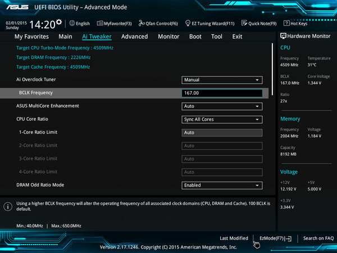Click the EZ Tuning Wizard(F11) label
Image resolution: width=337 pixels, height=253 pixels.
pyautogui.click(x=213, y=24)
